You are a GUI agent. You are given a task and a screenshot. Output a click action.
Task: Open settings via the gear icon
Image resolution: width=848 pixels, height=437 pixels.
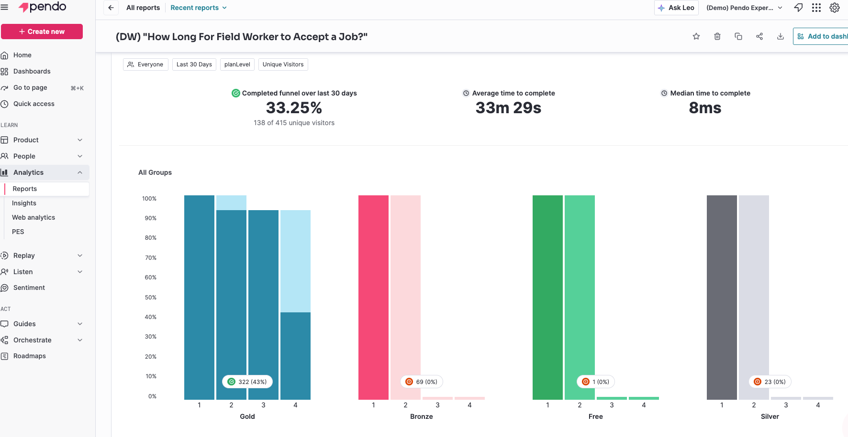click(835, 8)
